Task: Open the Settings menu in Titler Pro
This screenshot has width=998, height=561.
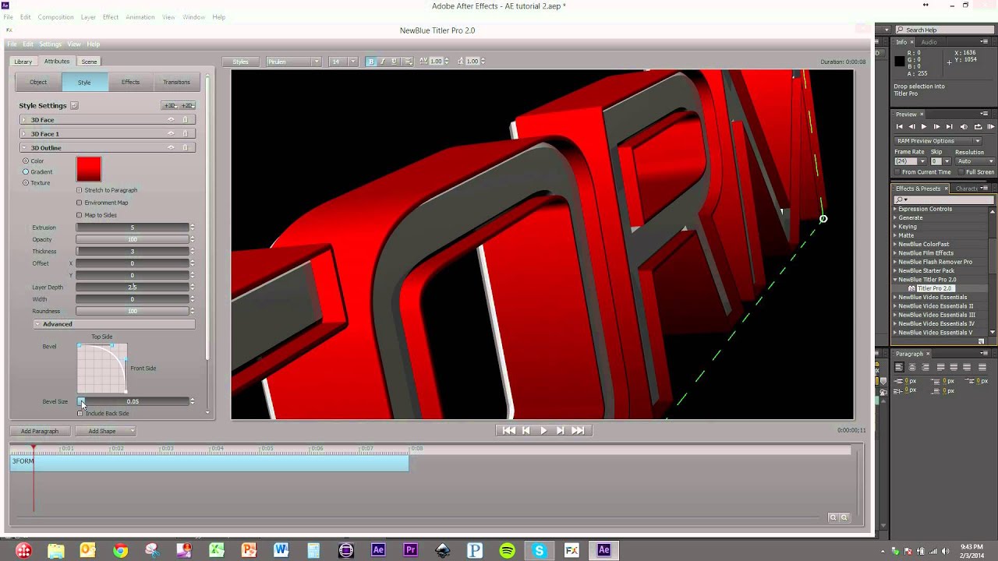Action: click(x=50, y=44)
